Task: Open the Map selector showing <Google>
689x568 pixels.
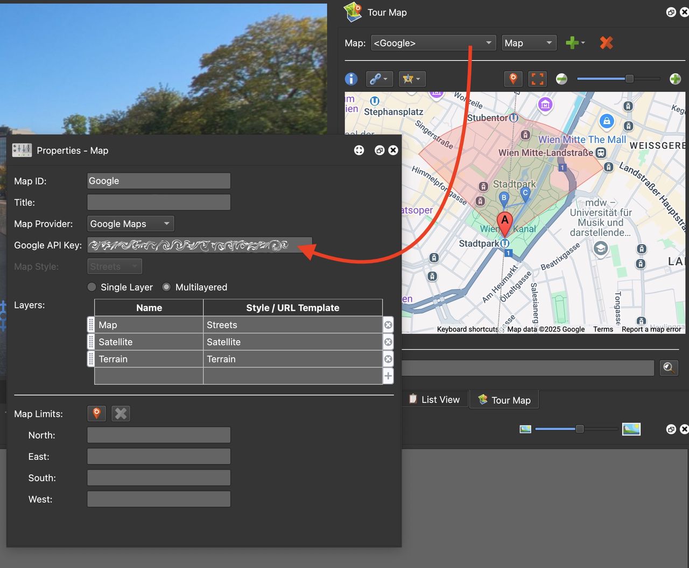Action: (433, 43)
